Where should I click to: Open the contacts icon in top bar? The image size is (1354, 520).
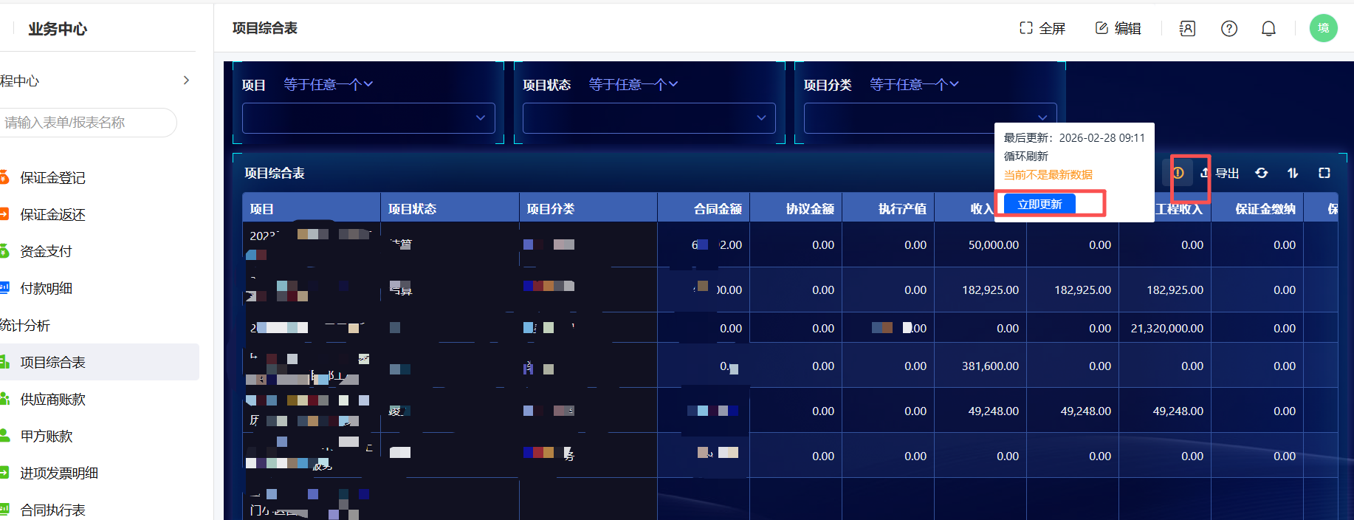point(1187,28)
